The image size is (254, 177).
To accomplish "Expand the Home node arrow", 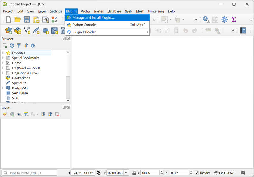I will pyautogui.click(x=3, y=63).
